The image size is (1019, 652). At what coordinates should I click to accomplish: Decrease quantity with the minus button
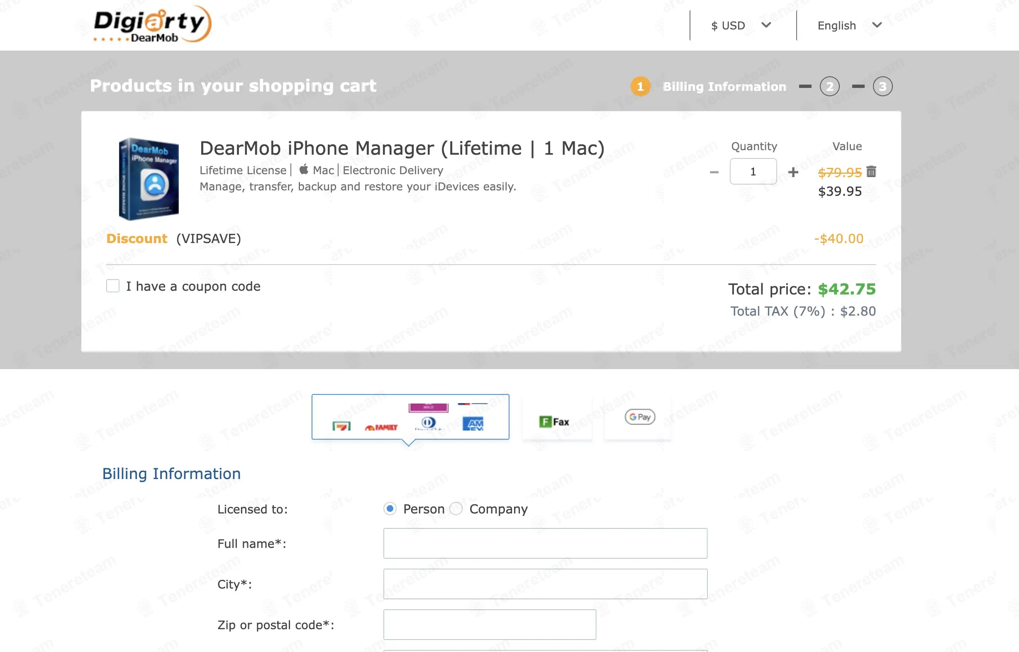(714, 172)
